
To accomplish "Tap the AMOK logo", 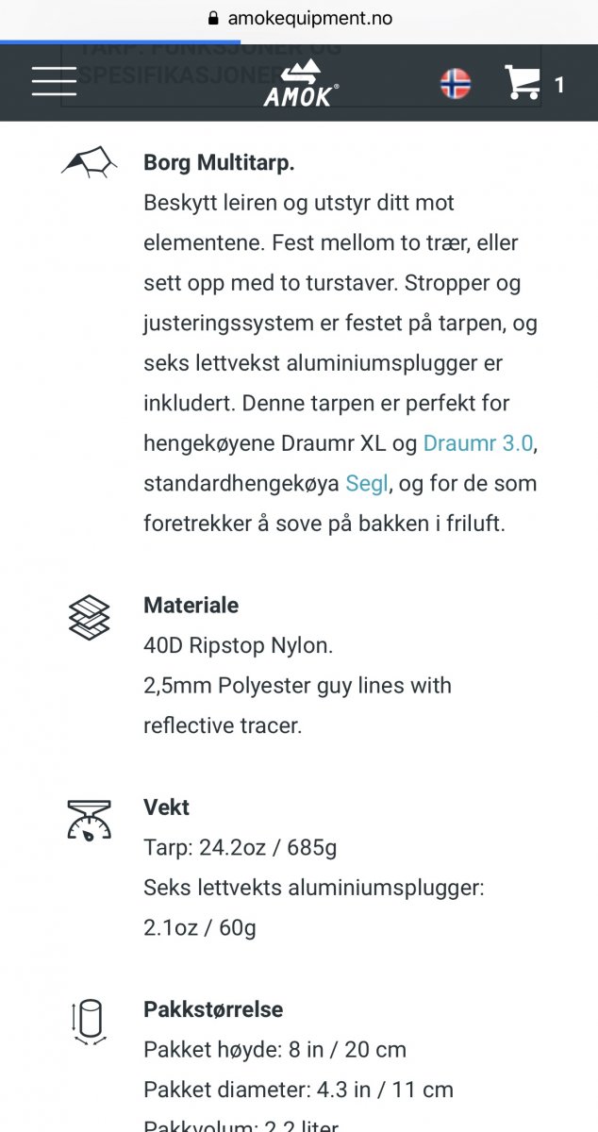I will 301,83.
